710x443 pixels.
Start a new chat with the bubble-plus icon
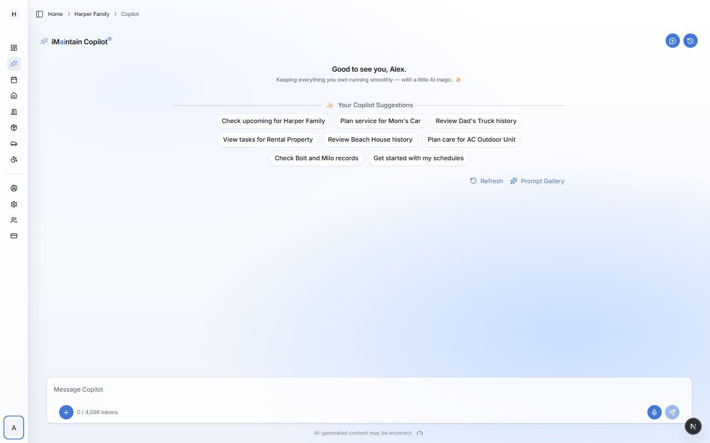[x=672, y=40]
